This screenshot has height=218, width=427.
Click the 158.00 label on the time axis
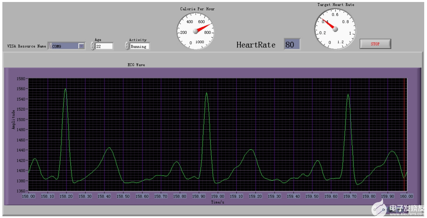click(x=29, y=196)
